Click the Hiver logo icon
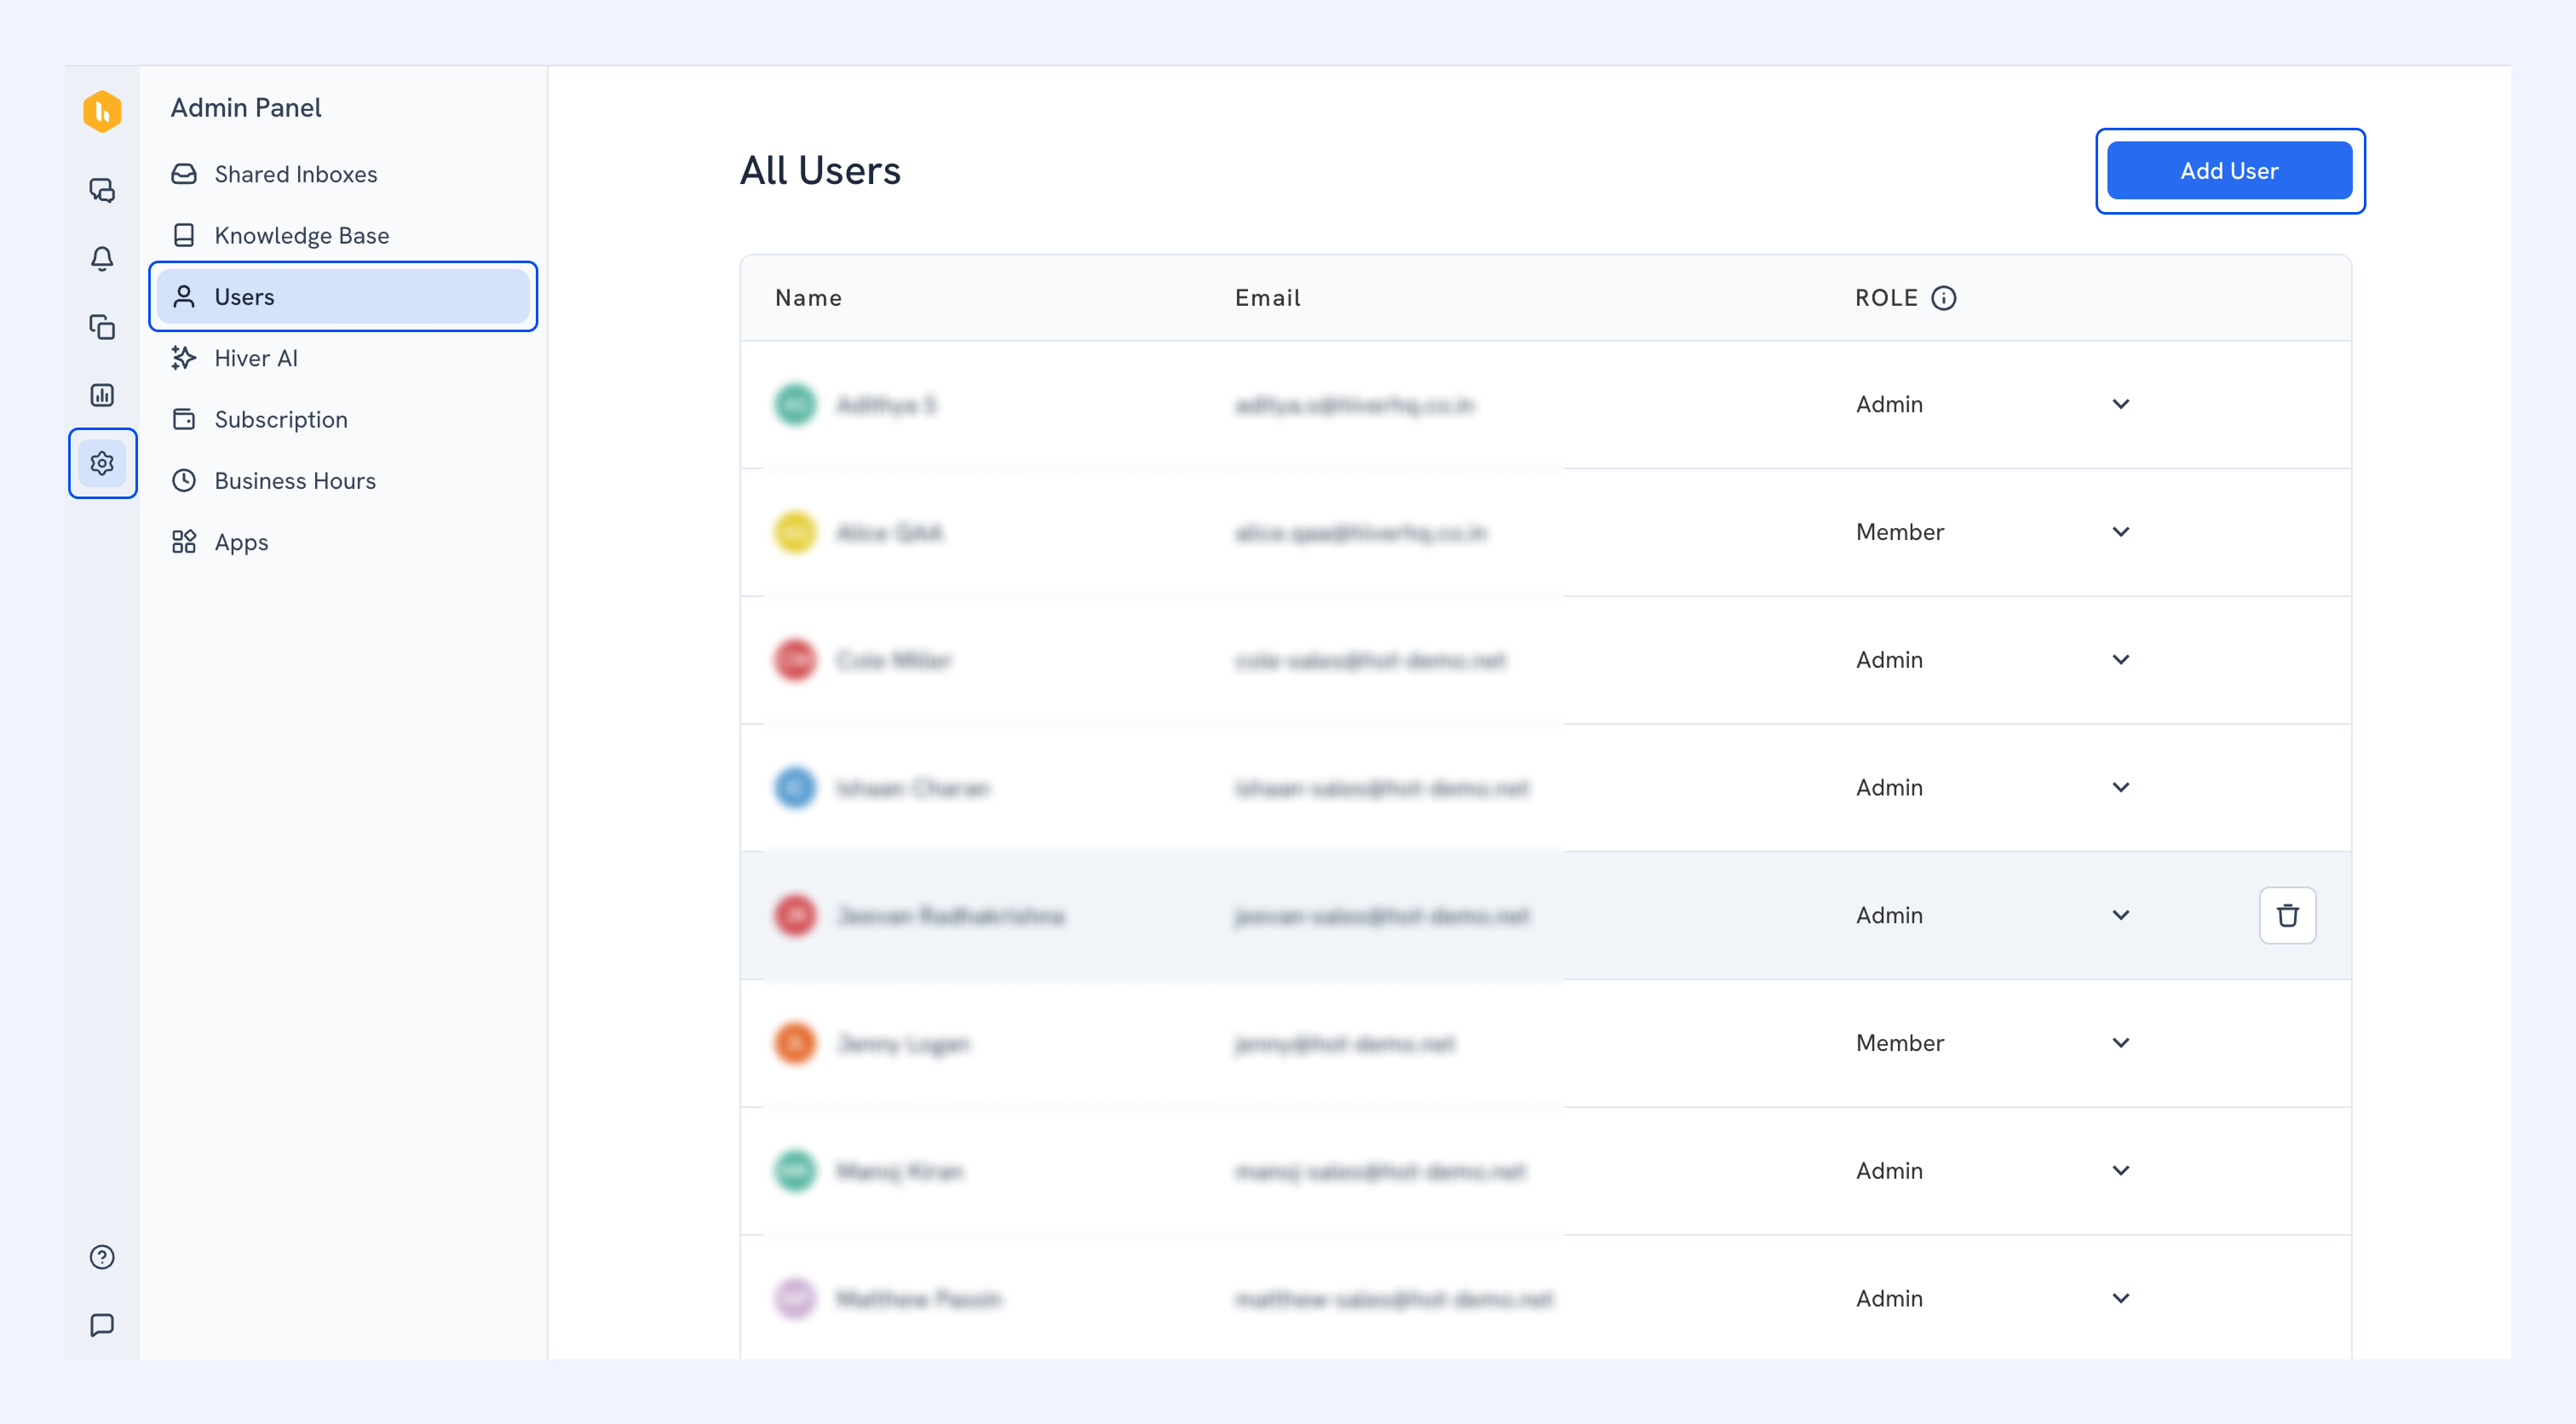This screenshot has height=1424, width=2576. (102, 111)
